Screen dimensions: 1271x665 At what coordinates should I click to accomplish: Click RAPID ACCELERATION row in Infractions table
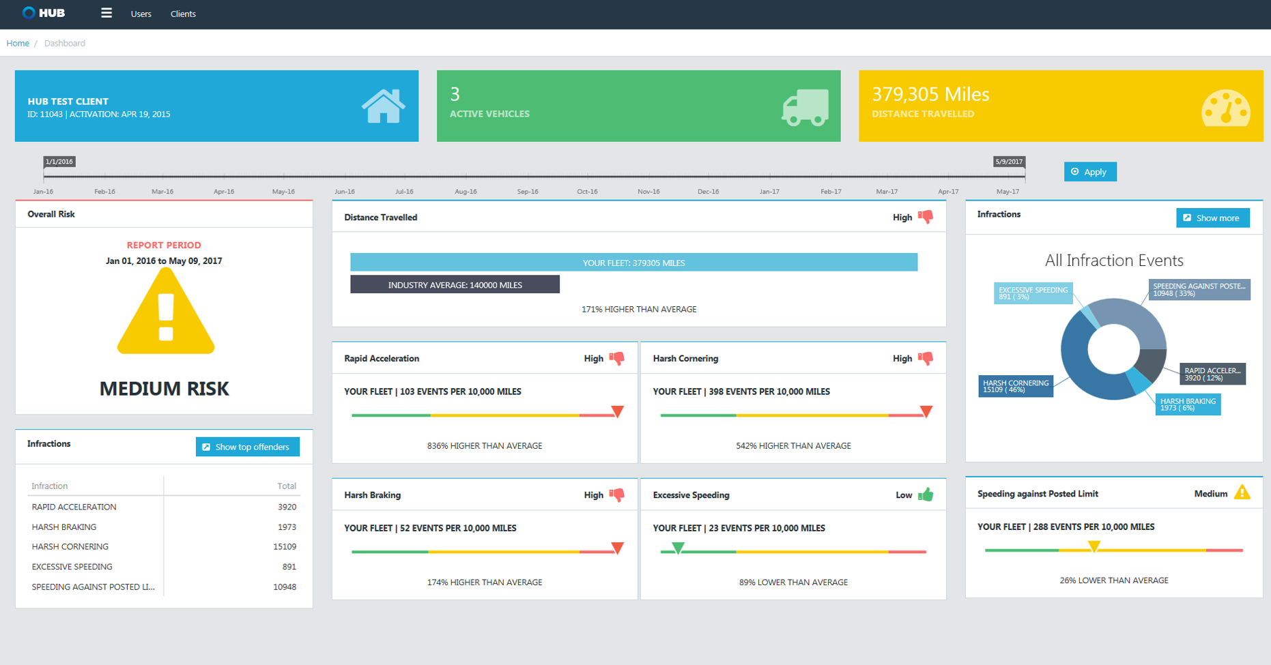[164, 507]
